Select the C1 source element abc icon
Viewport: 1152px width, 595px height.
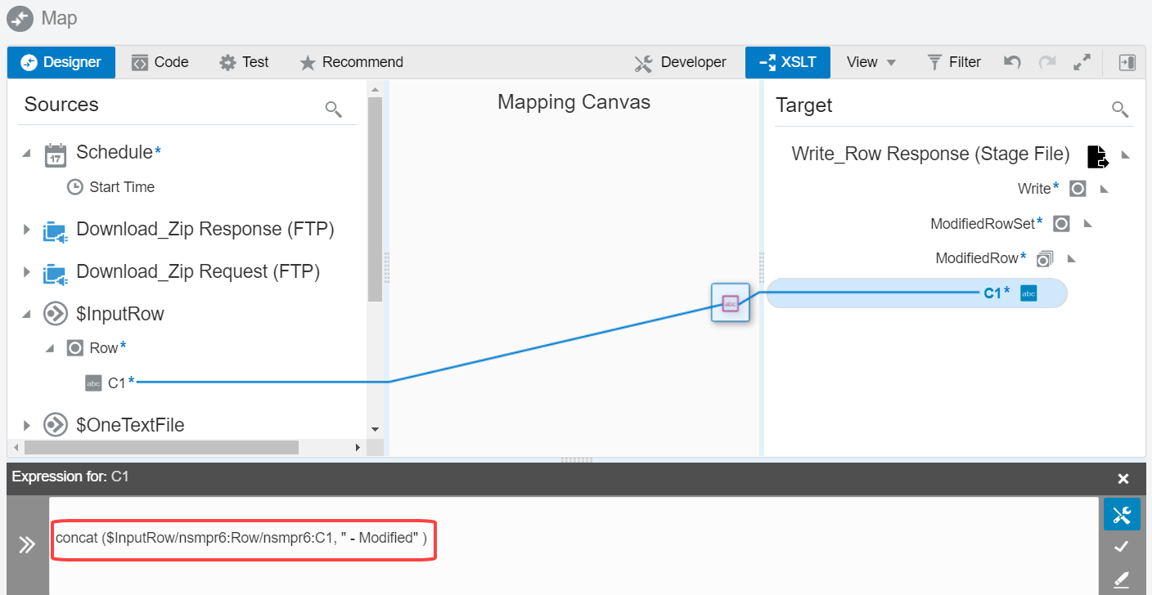tap(93, 382)
